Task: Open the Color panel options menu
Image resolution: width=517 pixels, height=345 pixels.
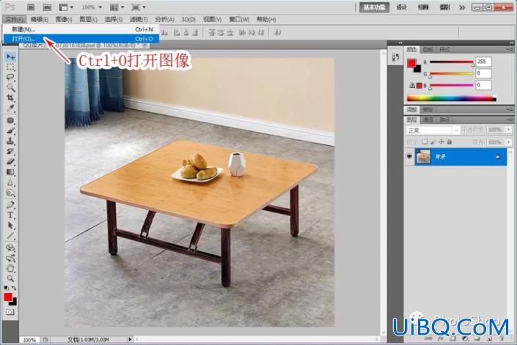Action: click(x=510, y=49)
